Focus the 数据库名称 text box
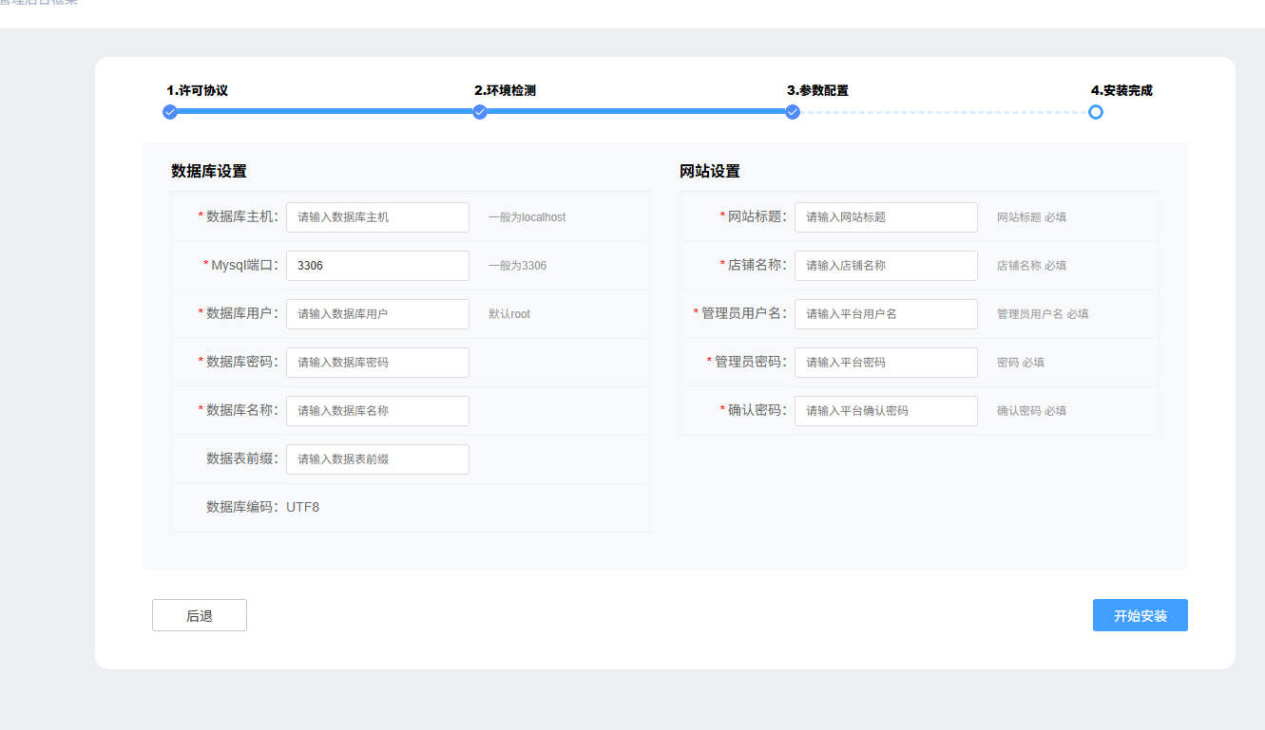The height and width of the screenshot is (730, 1265). (x=377, y=411)
